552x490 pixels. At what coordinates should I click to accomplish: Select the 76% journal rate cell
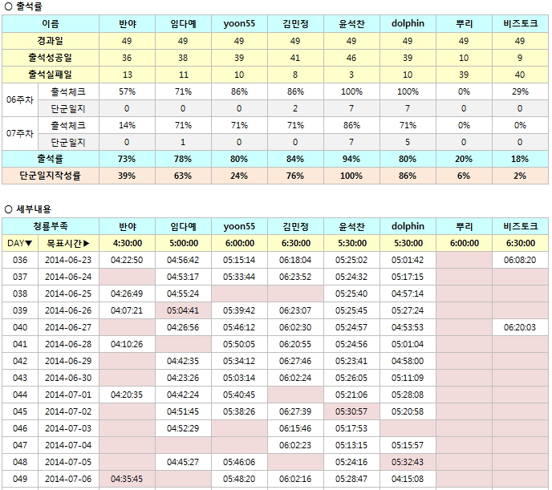(295, 176)
